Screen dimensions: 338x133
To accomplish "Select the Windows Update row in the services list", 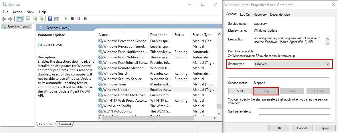I will 157,89.
